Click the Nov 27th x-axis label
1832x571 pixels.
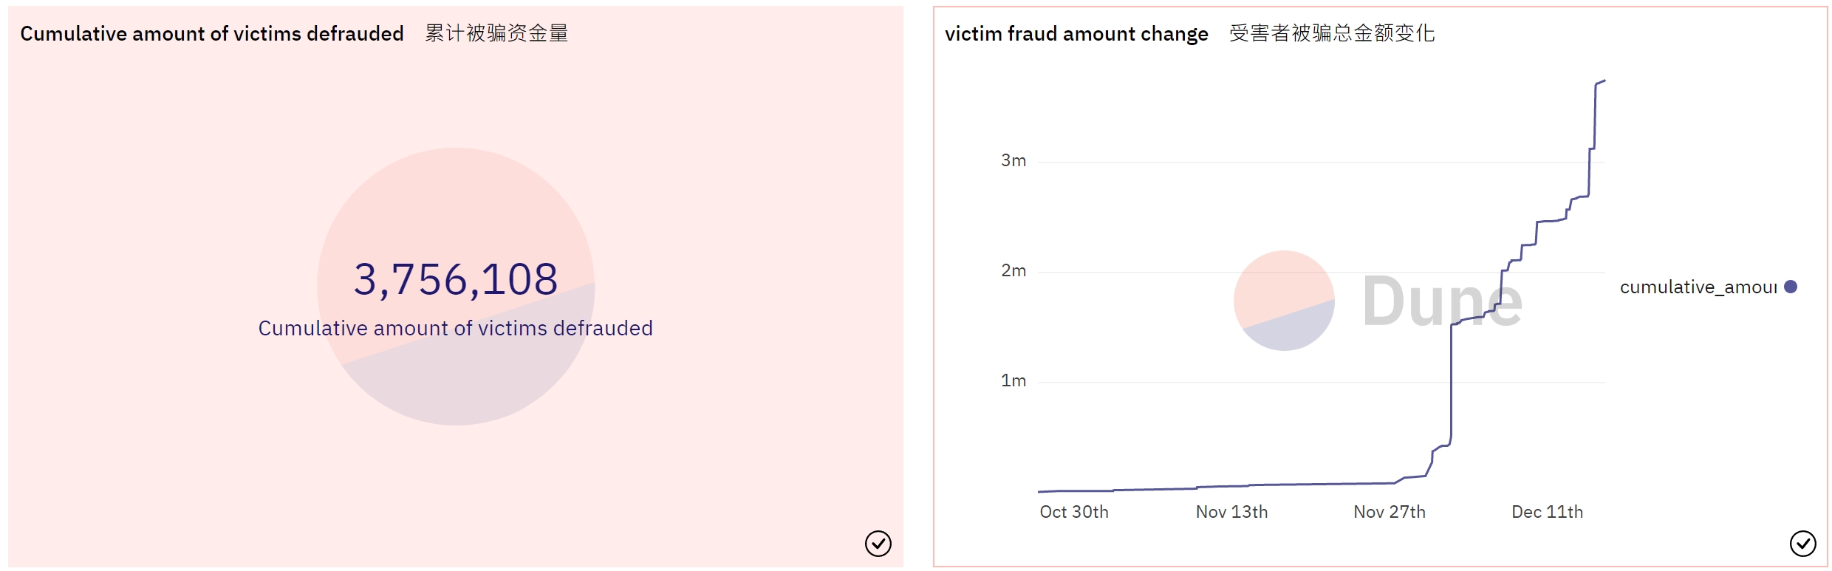(x=1390, y=512)
